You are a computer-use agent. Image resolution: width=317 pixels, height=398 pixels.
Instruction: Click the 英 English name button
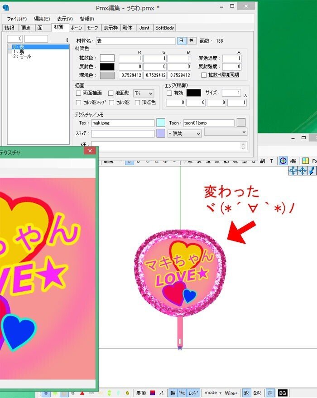[192, 40]
